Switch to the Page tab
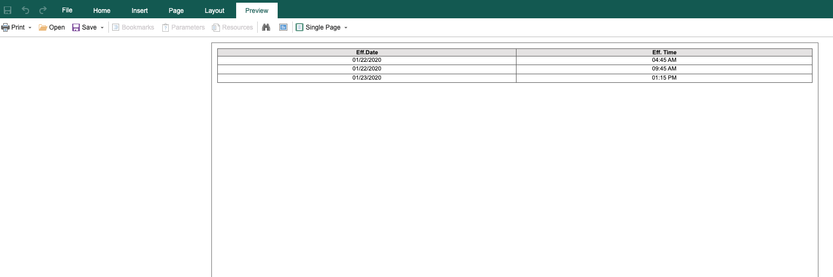This screenshot has height=277, width=833. (x=176, y=10)
